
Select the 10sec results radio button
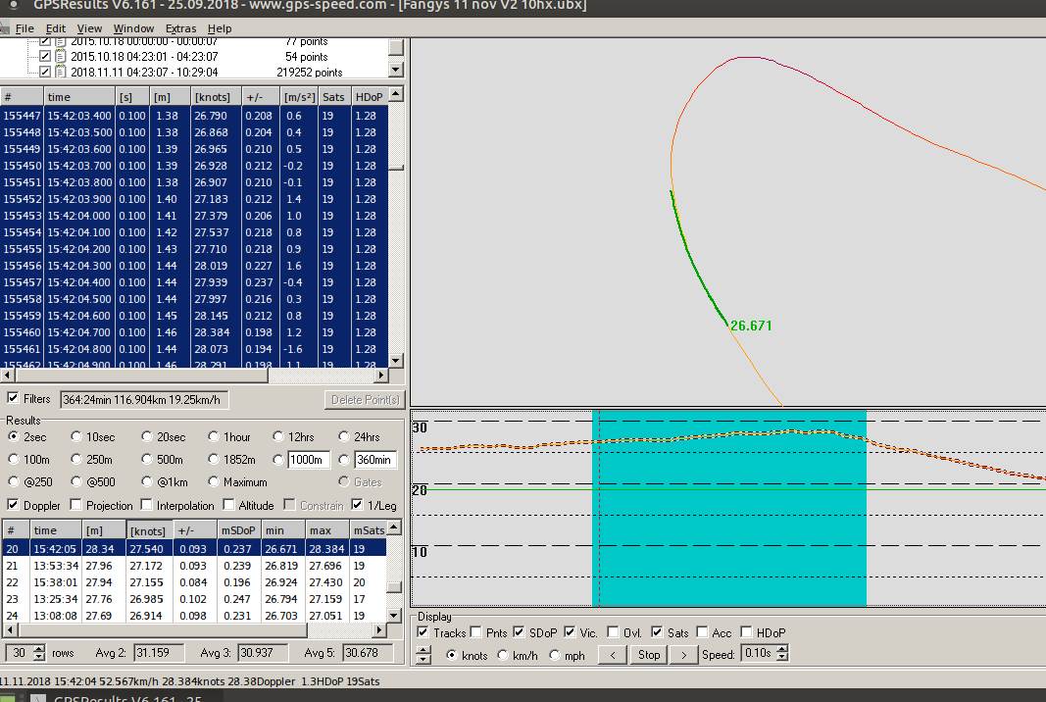click(x=77, y=436)
